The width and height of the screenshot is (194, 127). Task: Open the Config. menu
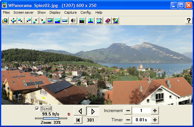pos(86,12)
